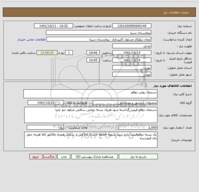Image resolution: width=199 pixels, height=192 pixels.
Task: Click the request creator field ایمان نیکوکار
Action: [99, 39]
